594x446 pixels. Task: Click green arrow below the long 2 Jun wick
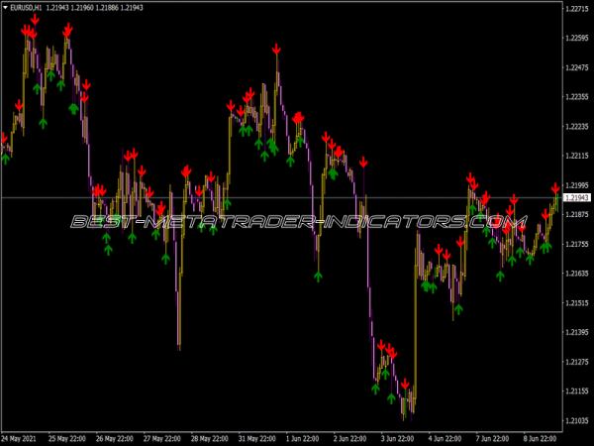pos(318,277)
